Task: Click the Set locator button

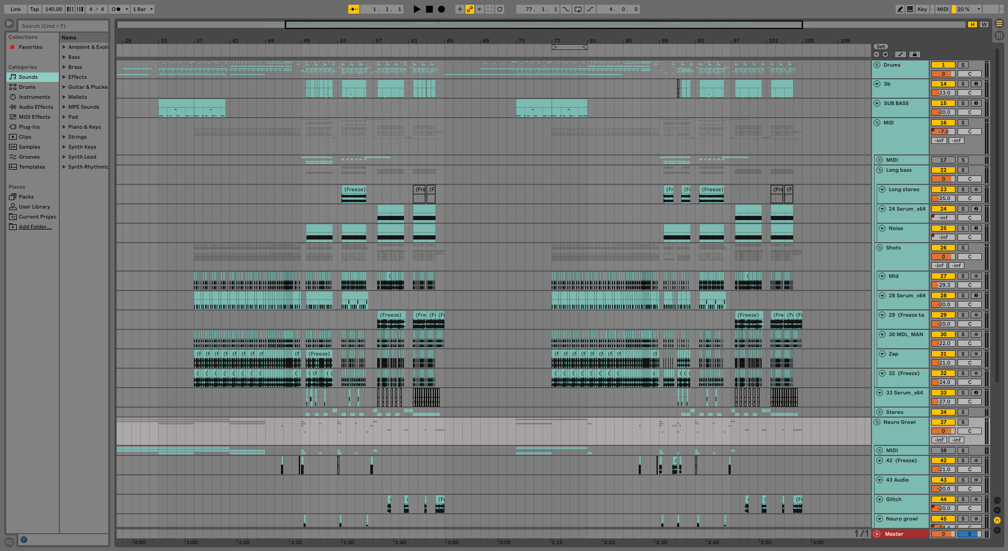Action: [x=881, y=46]
